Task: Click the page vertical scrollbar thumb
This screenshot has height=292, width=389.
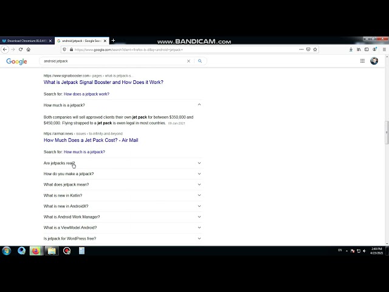Action: 387,133
